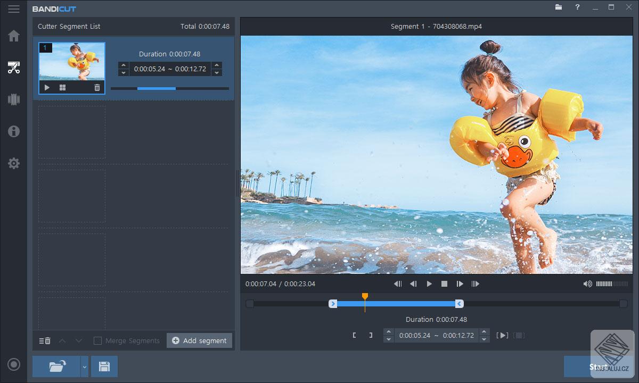Open the Information sidebar icon
The width and height of the screenshot is (639, 383).
(14, 131)
